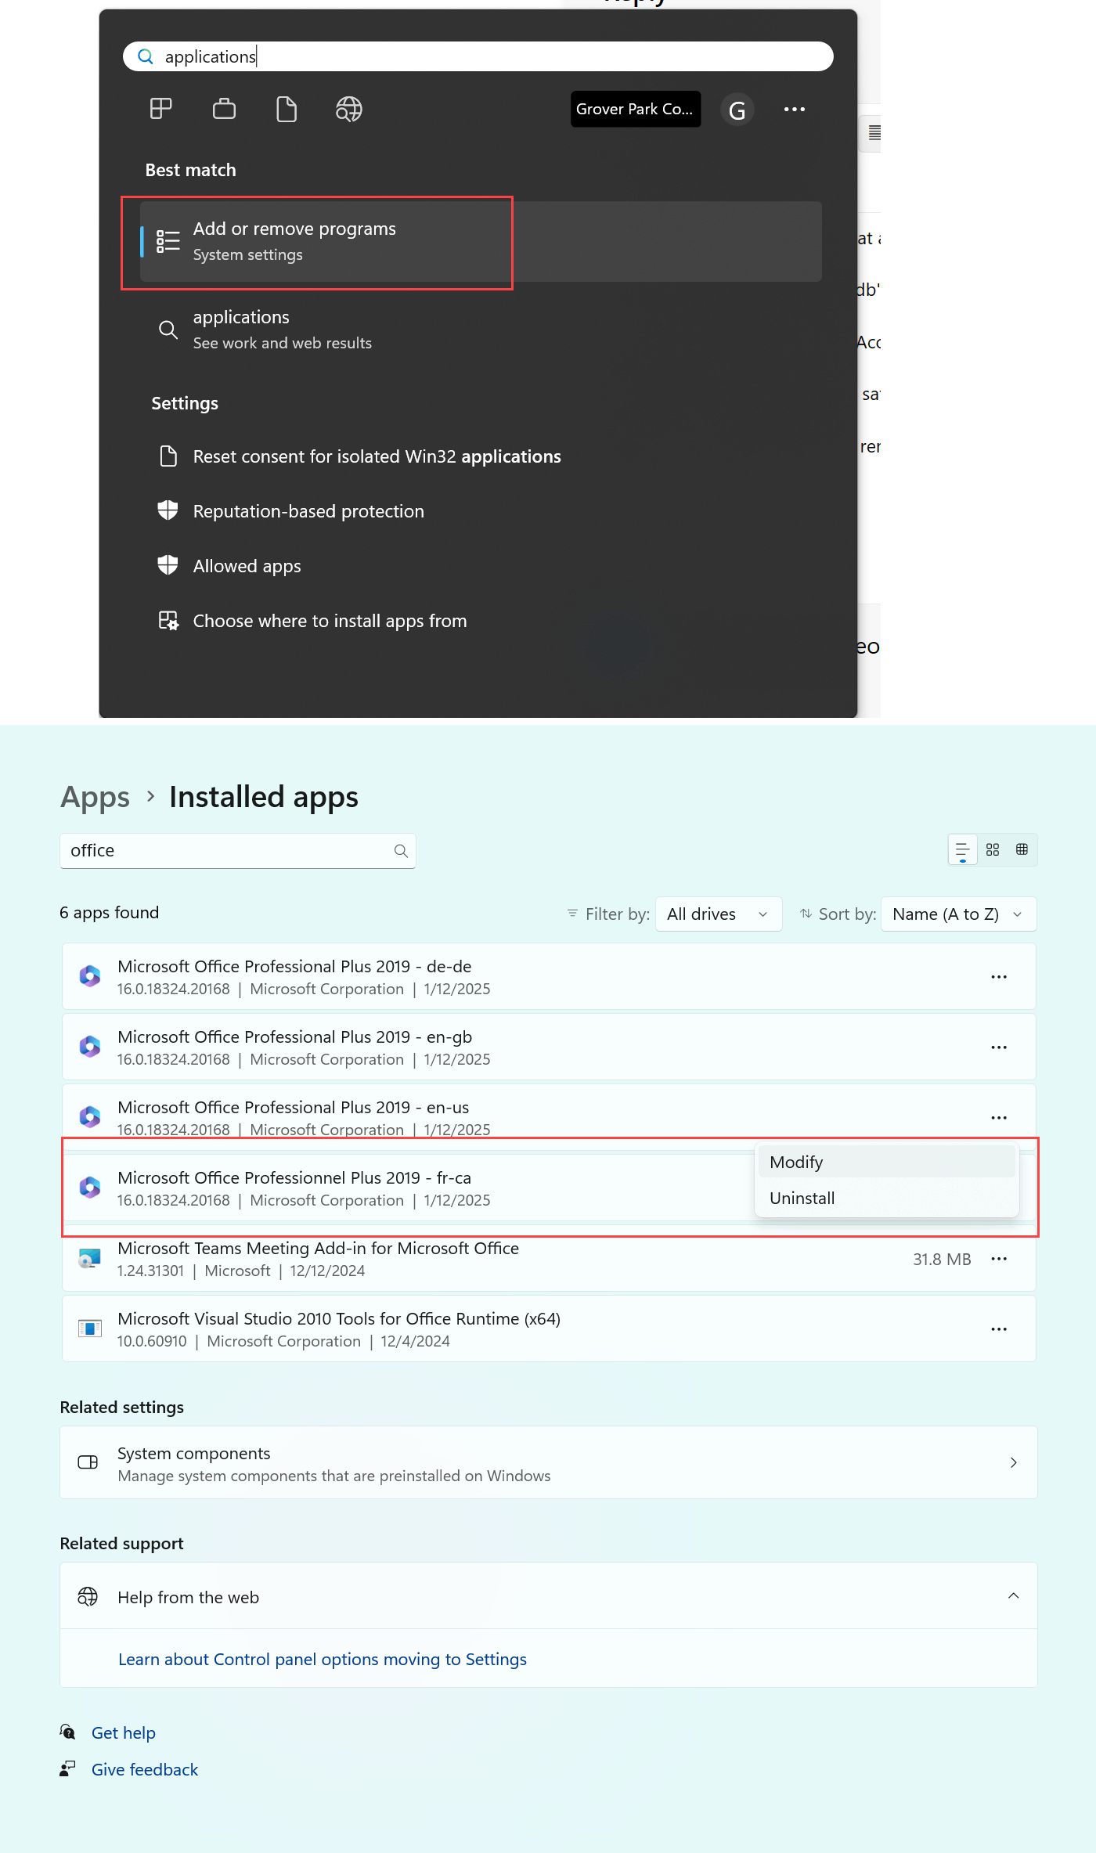This screenshot has width=1096, height=1853.
Task: Open Reset consent for isolated Win32 applications
Action: click(377, 456)
